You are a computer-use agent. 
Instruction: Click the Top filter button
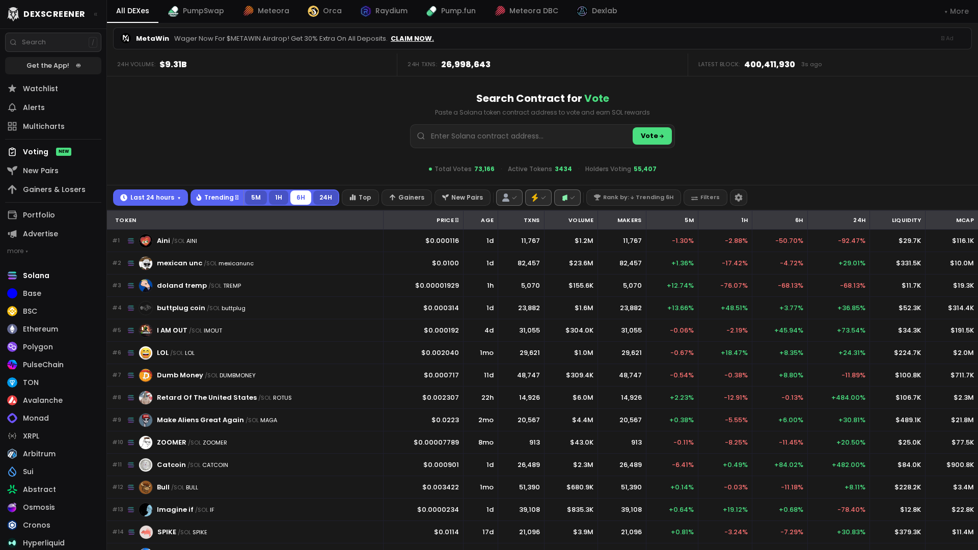point(360,198)
